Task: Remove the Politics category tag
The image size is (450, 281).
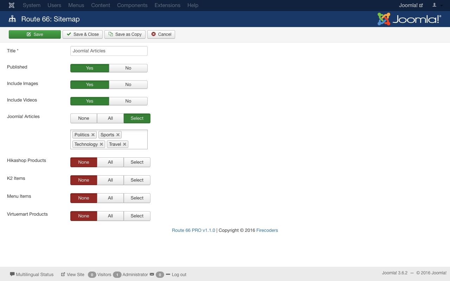Action: click(x=93, y=135)
